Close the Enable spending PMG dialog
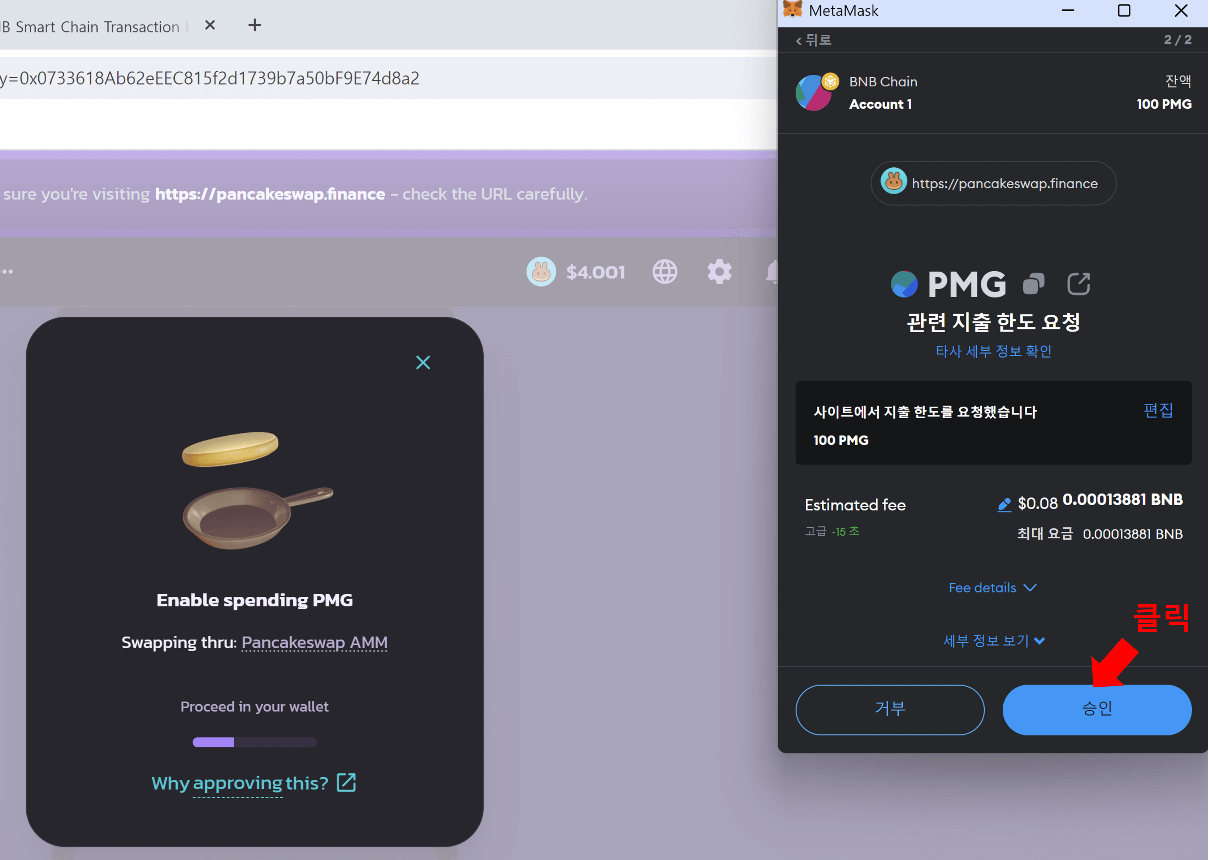 pyautogui.click(x=423, y=362)
